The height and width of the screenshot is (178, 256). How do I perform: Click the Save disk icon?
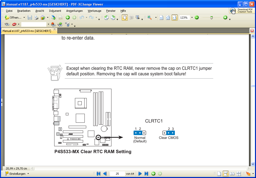pos(30,18)
